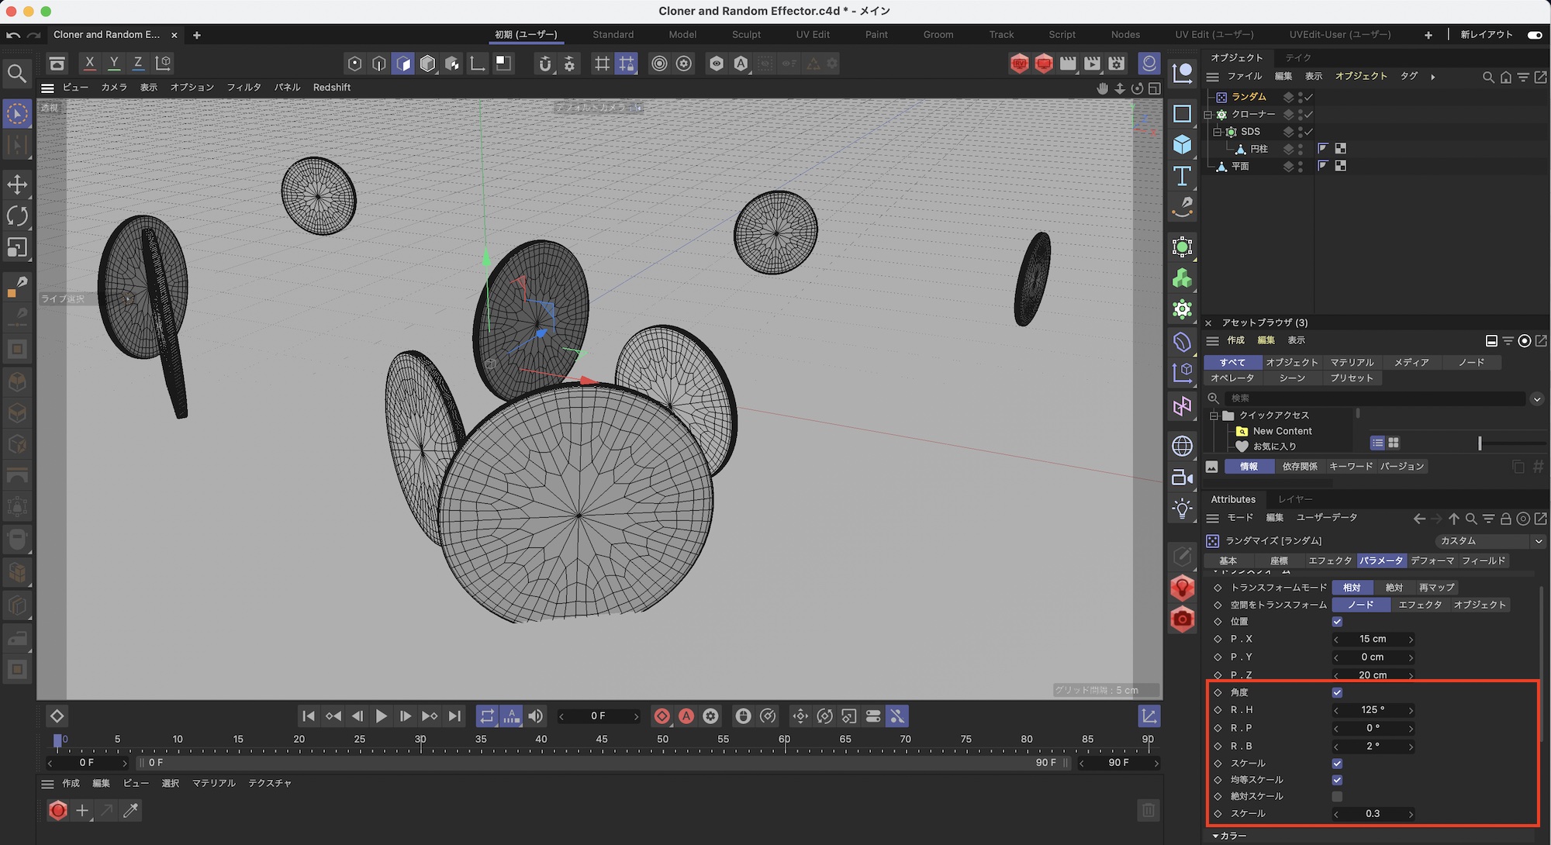Toggle the 新レイアウト switch
The image size is (1551, 845).
1534,35
